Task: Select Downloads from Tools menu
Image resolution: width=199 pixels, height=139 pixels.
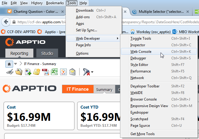Action: (x=94, y=10)
